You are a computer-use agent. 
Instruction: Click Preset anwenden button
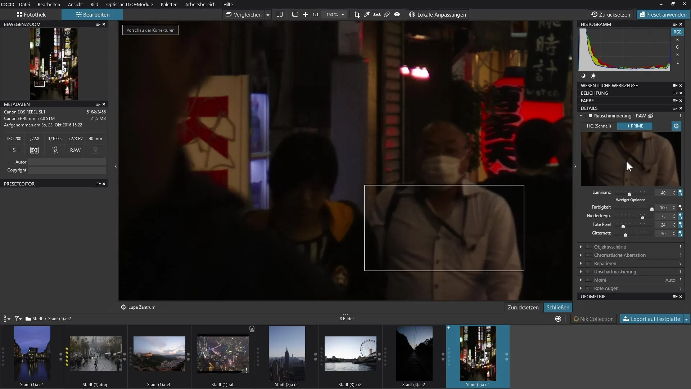[x=663, y=15]
